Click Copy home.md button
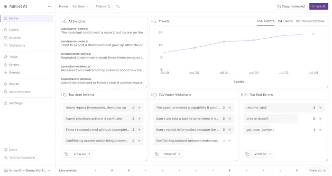 point(291,6)
